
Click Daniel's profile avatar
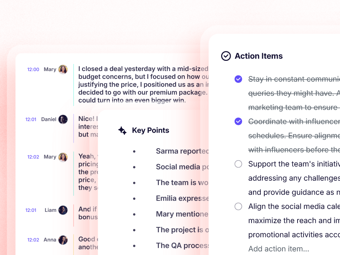click(x=63, y=119)
